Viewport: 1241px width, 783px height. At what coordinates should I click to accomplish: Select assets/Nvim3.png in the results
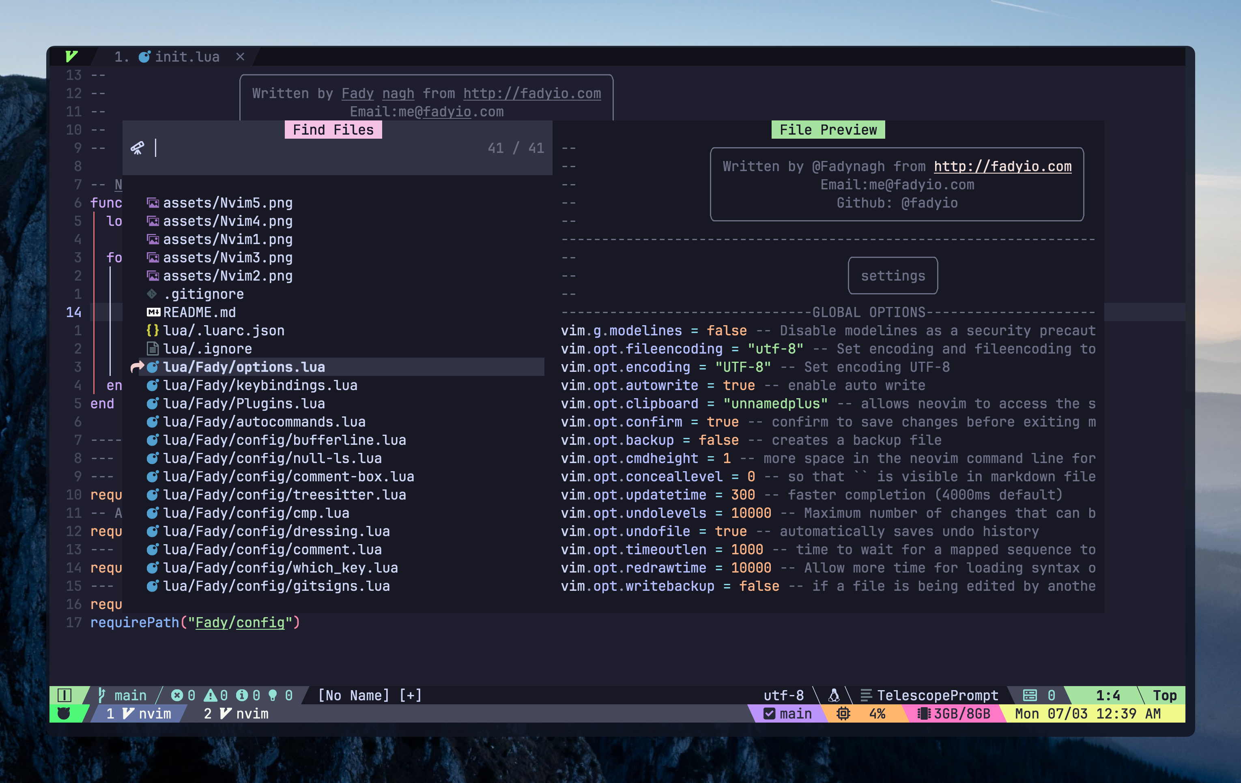tap(228, 257)
